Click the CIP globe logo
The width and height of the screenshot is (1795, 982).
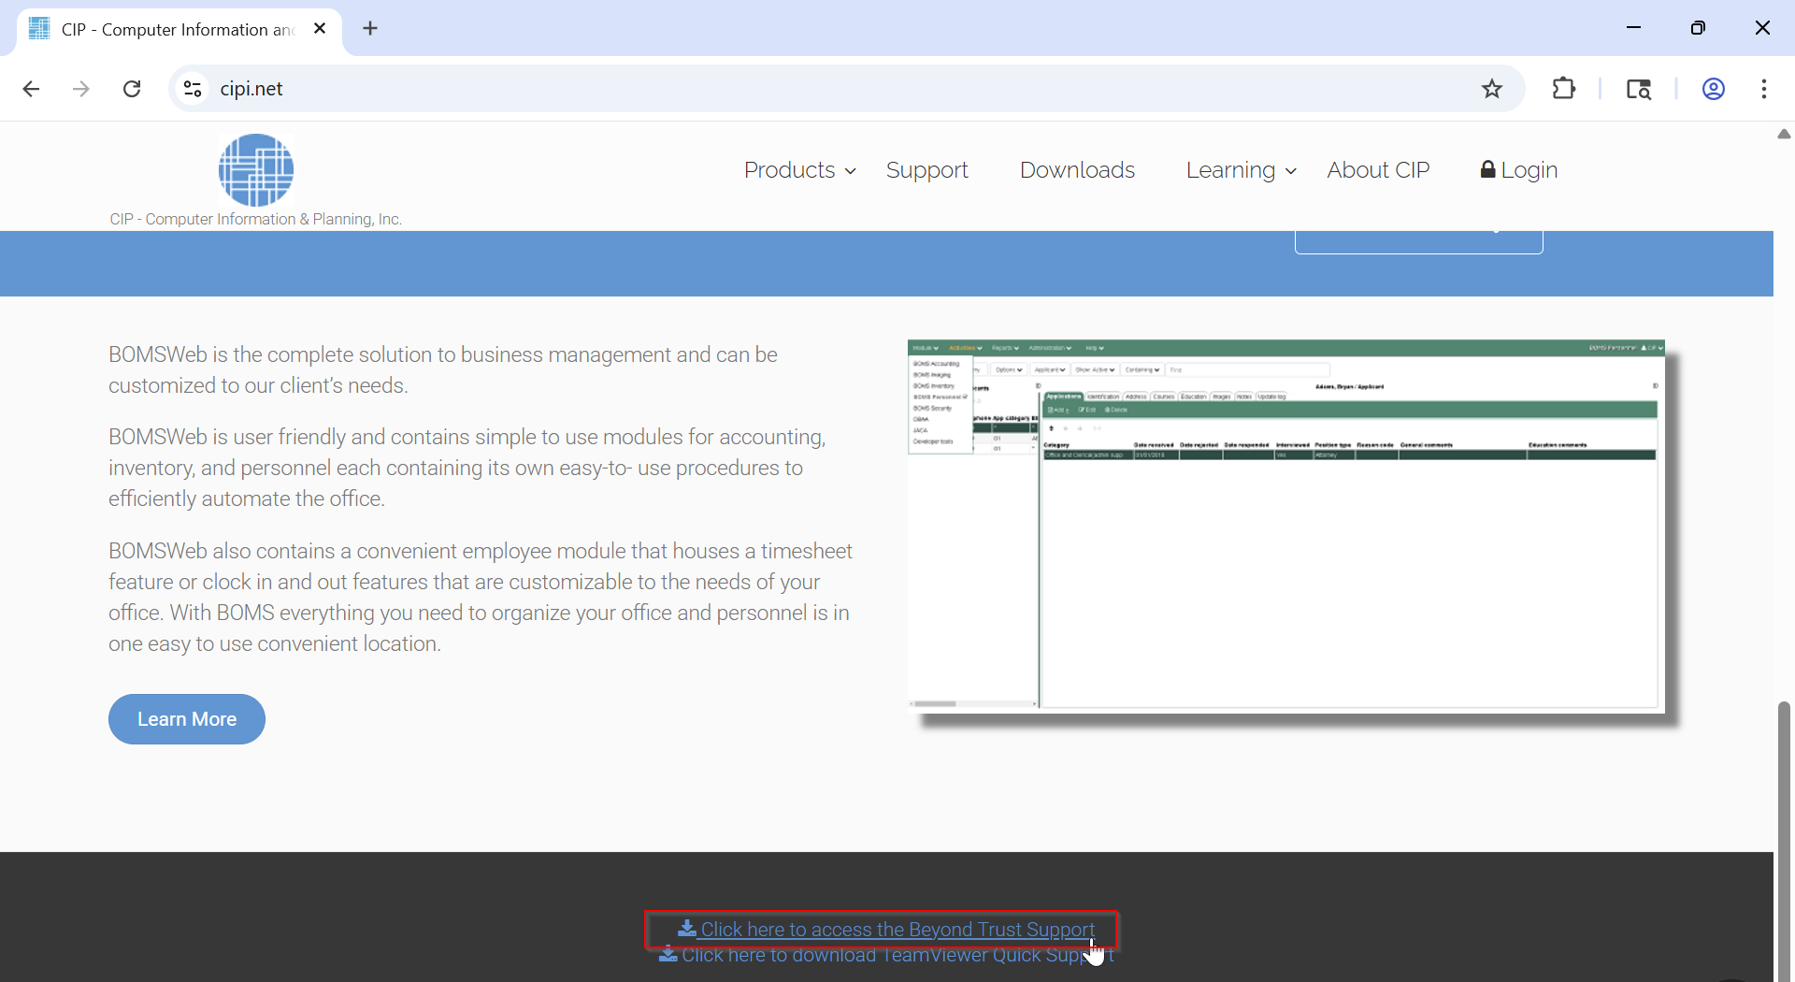point(255,169)
